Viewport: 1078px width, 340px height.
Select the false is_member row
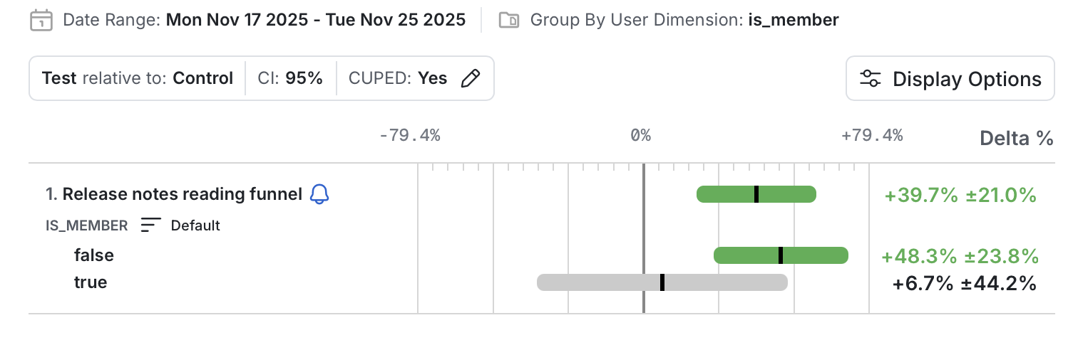pyautogui.click(x=94, y=255)
